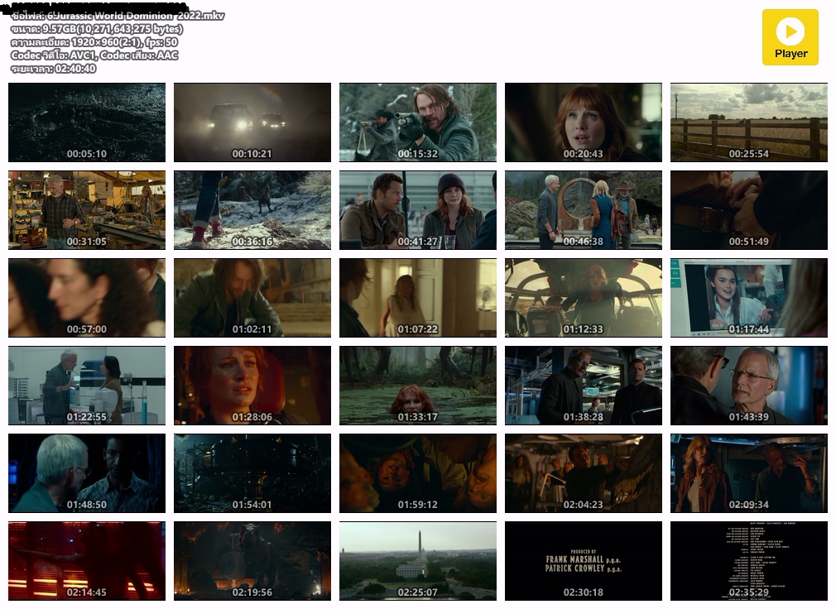This screenshot has height=609, width=836.
Task: Open the dark frame at 00:51:49
Action: pos(749,210)
